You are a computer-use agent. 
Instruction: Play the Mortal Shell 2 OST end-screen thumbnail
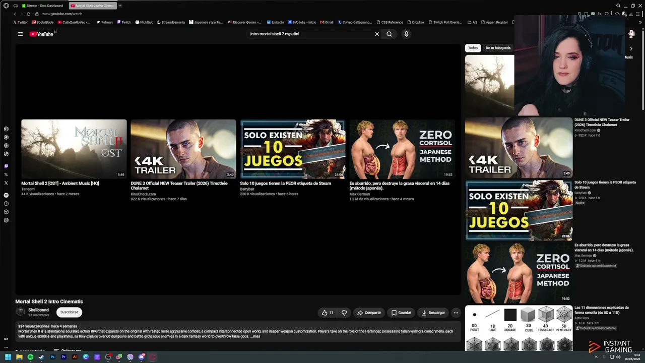coord(74,149)
